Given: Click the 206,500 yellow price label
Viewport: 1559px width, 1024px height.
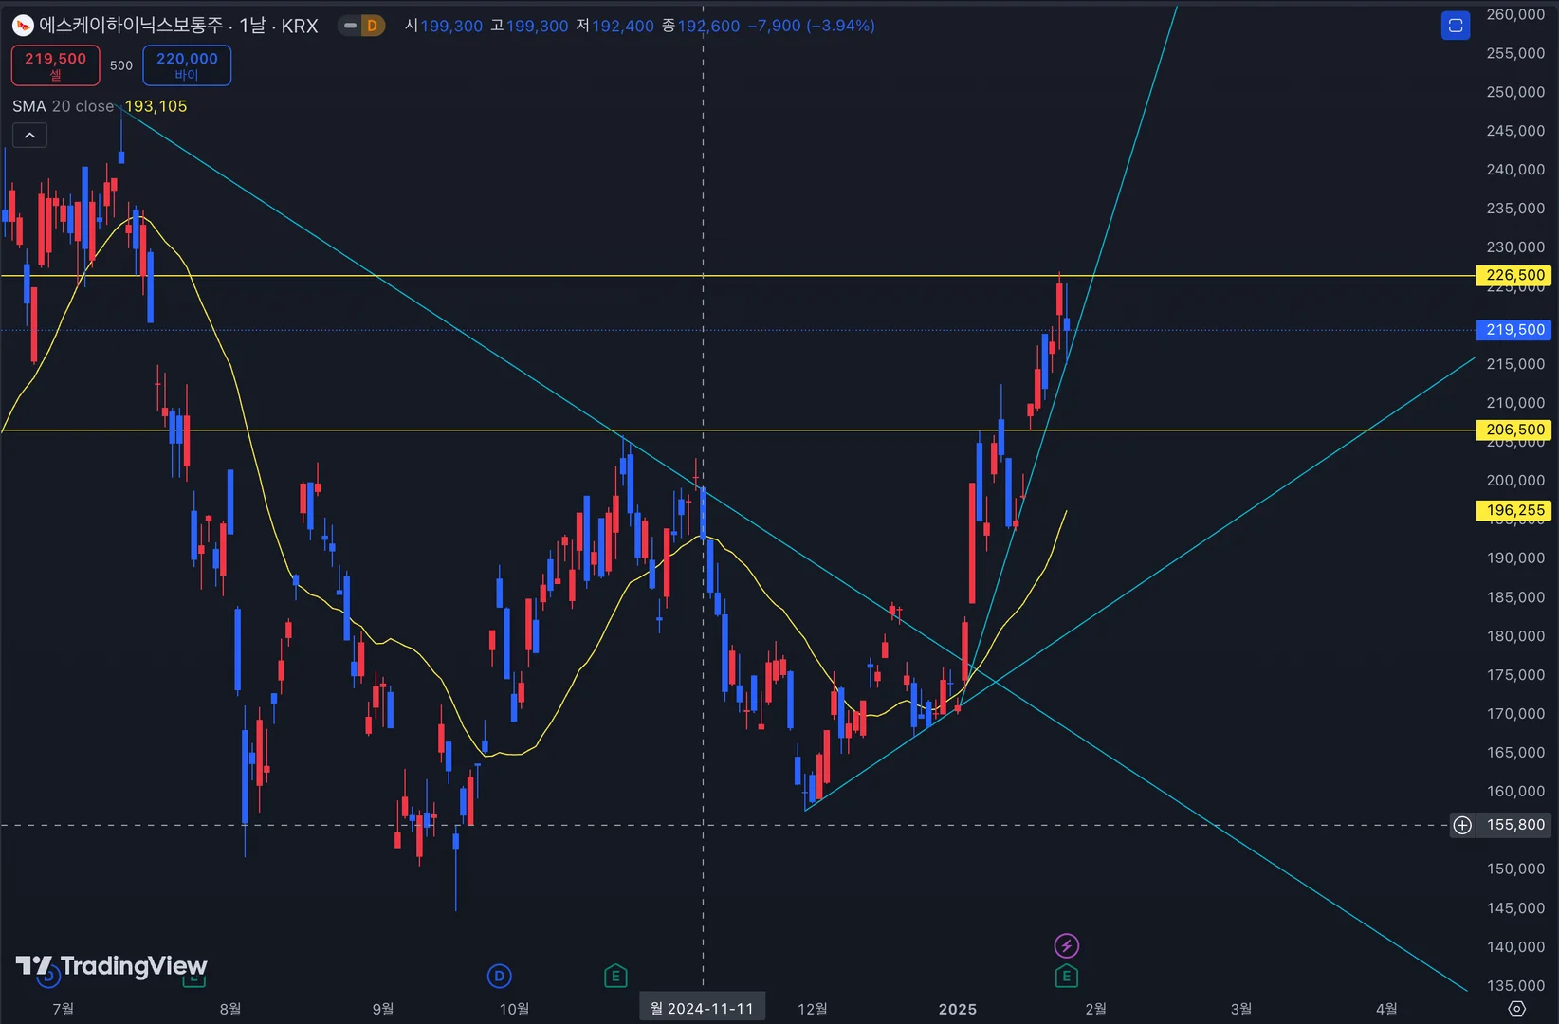Looking at the screenshot, I should pyautogui.click(x=1514, y=430).
